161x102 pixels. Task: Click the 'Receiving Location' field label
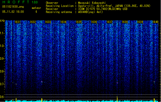click(x=60, y=6)
